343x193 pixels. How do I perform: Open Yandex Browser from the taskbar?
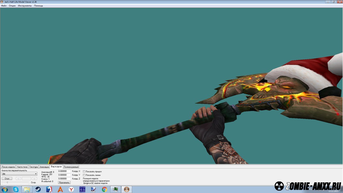(71, 190)
